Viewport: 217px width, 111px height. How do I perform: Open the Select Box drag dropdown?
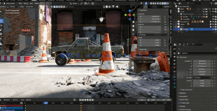pos(30,7)
